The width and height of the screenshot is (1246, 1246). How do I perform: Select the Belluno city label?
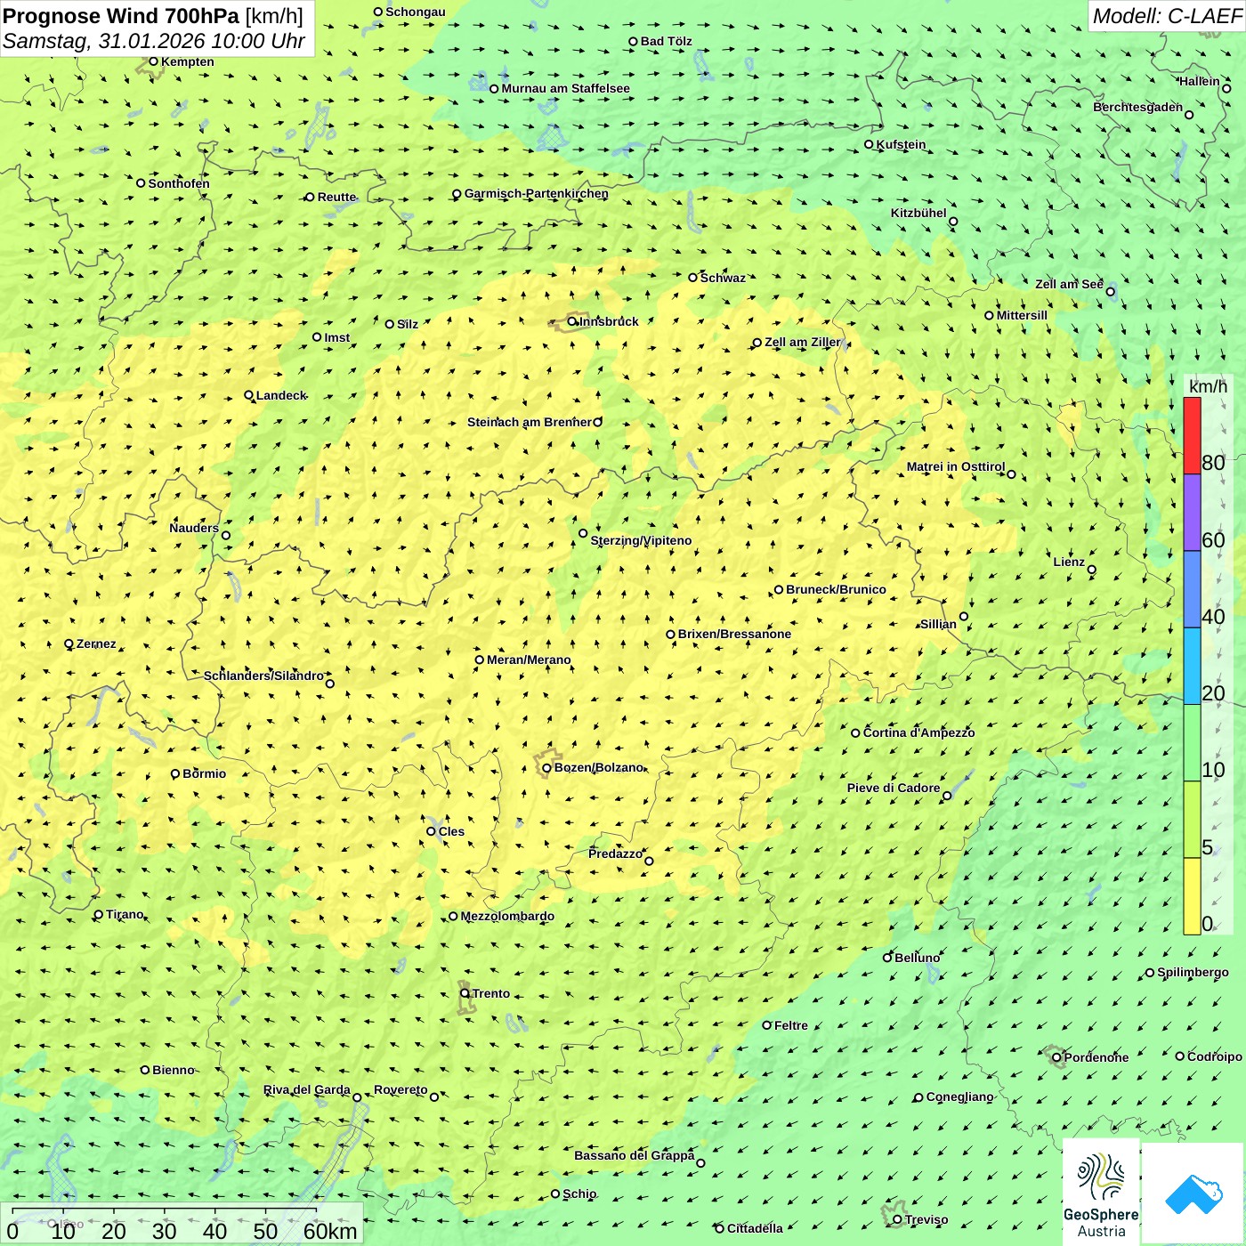coord(917,958)
